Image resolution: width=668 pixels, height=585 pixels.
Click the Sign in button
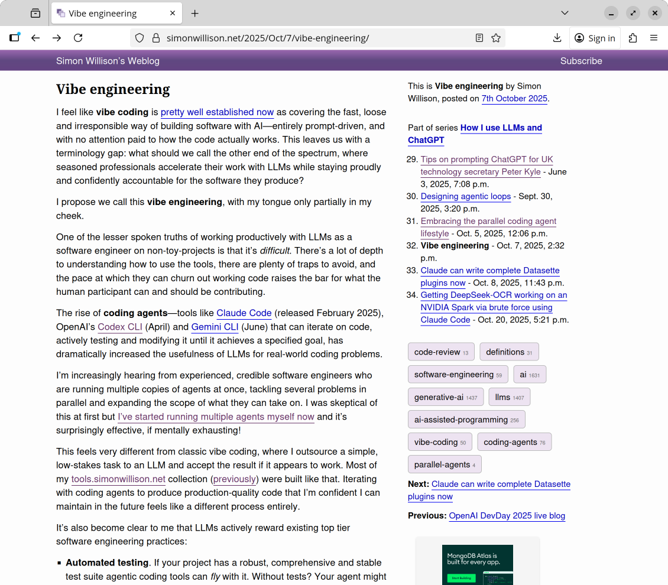click(x=595, y=37)
